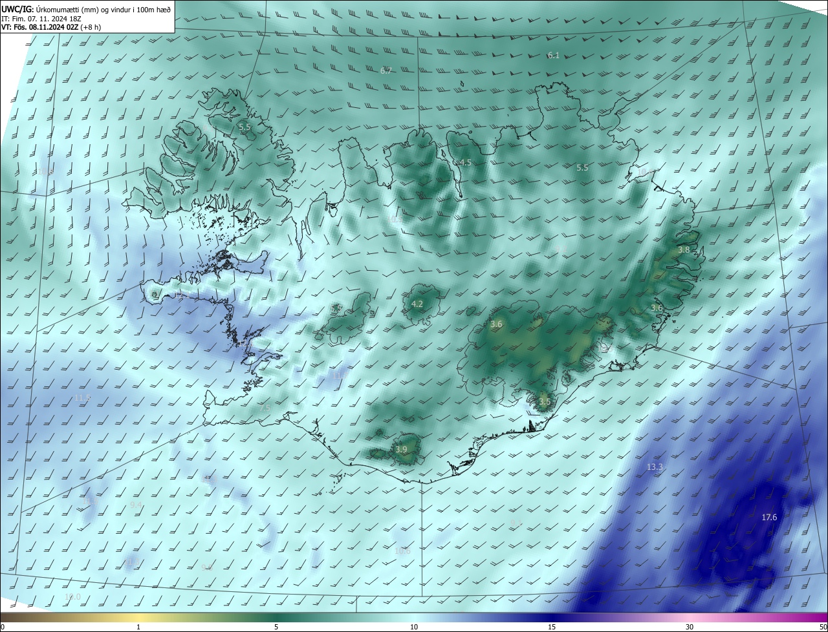Click the 10.6 value south of Iceland

click(402, 551)
